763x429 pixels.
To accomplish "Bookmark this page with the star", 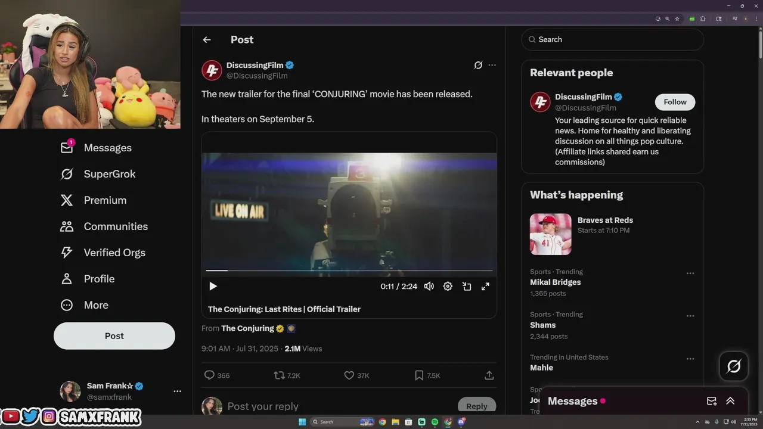I will (x=677, y=18).
